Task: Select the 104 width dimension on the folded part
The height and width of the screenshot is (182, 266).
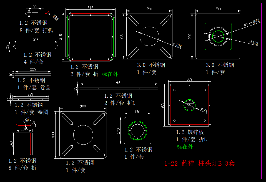Action: coord(24,129)
